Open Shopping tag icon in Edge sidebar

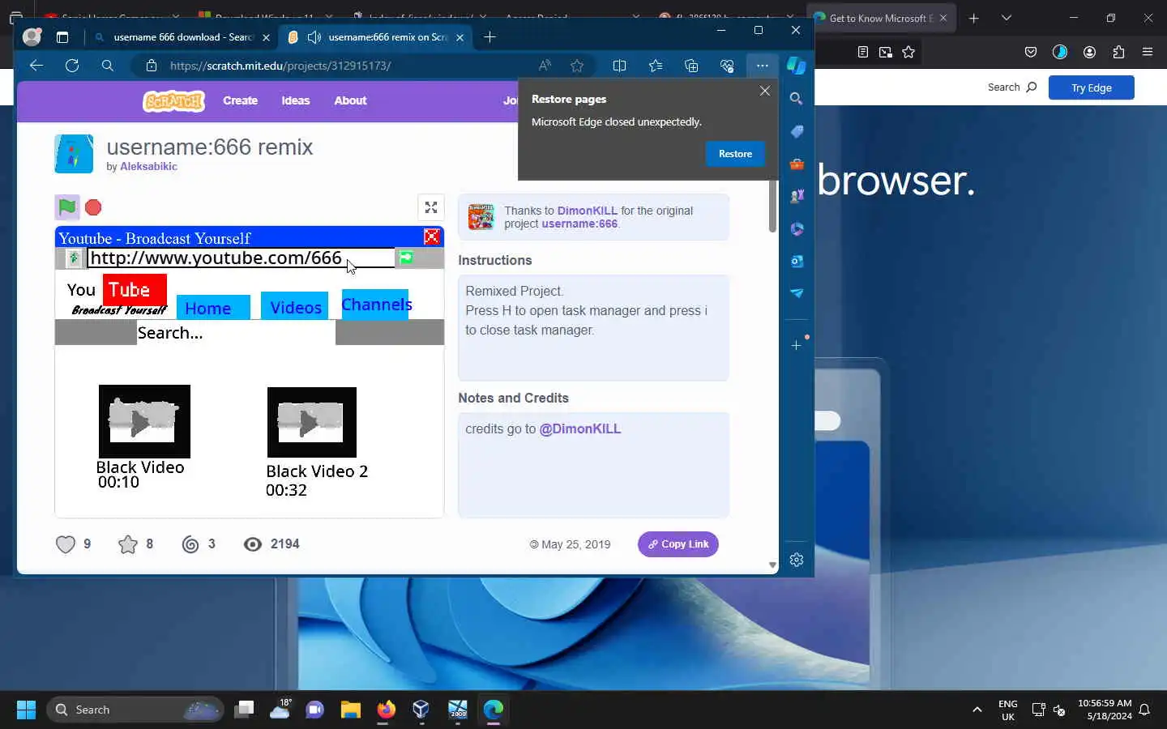[x=797, y=131]
